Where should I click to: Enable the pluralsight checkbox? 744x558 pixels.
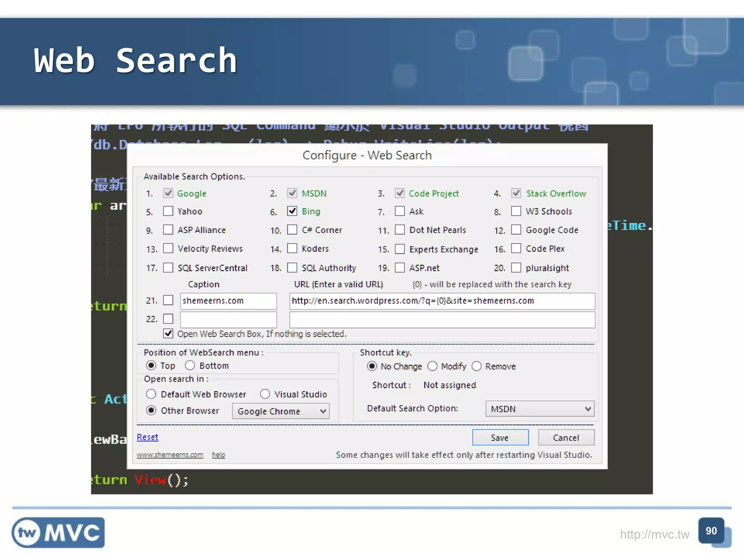click(x=516, y=268)
